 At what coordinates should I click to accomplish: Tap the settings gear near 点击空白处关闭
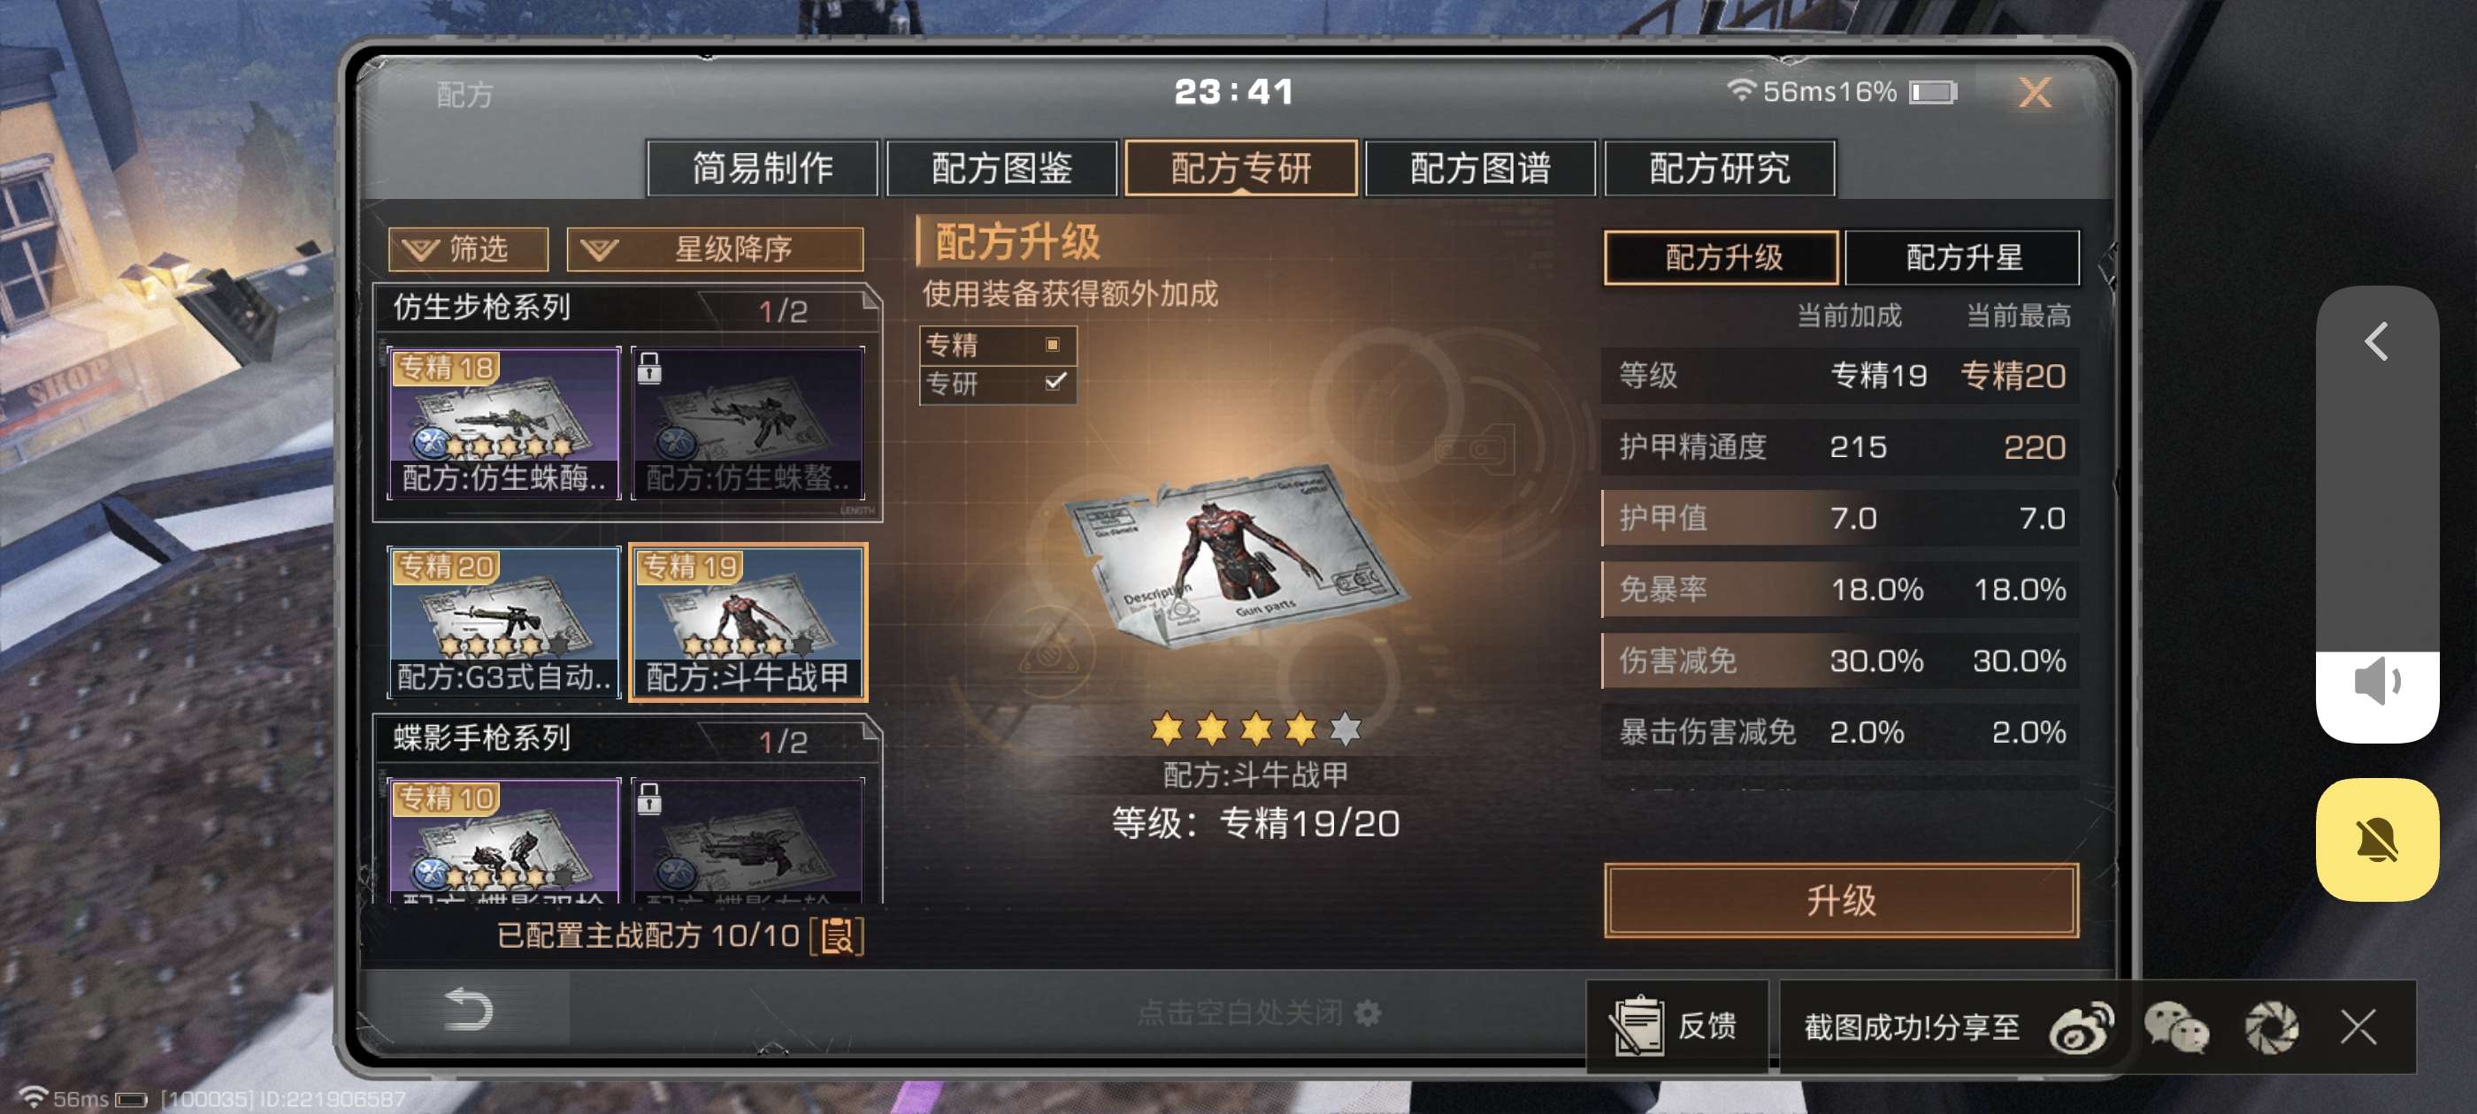pyautogui.click(x=1368, y=1012)
